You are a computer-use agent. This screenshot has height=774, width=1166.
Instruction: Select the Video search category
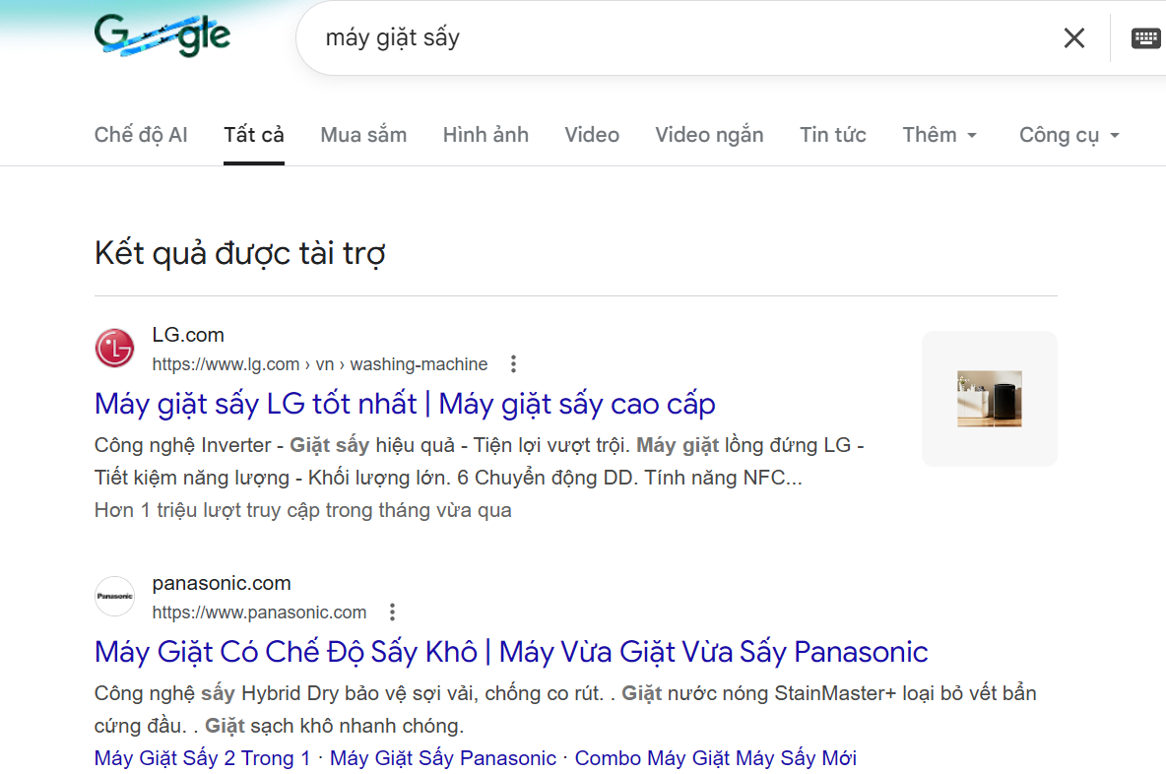[592, 134]
